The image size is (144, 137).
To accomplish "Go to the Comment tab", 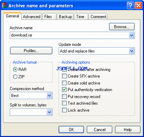I will 98,17.
